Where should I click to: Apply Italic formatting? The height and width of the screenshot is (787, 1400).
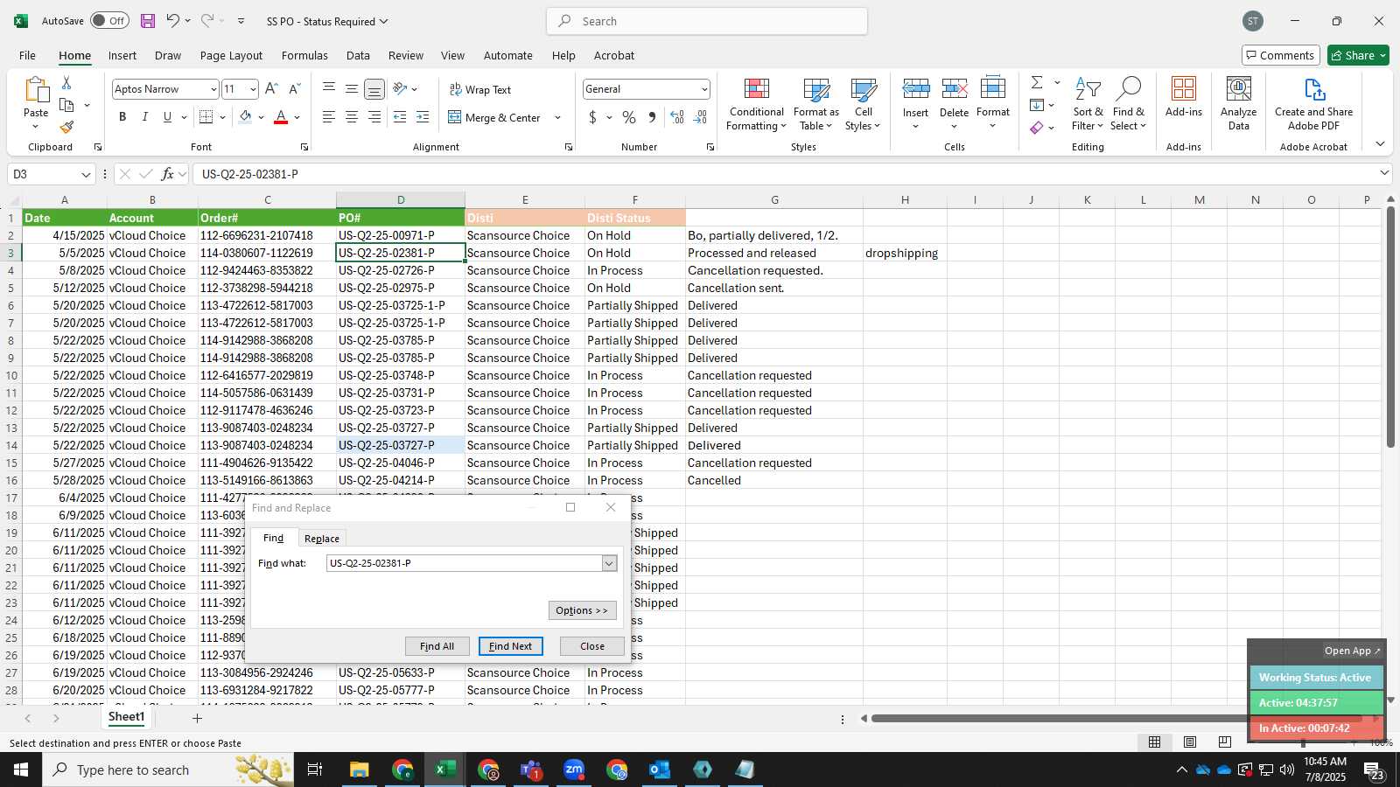[x=144, y=117]
